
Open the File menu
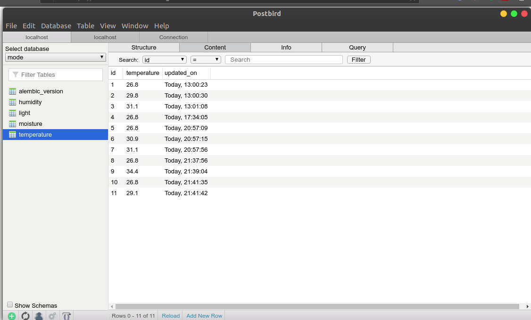coord(11,26)
